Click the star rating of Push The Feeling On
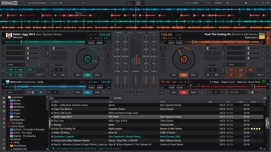 [256, 129]
